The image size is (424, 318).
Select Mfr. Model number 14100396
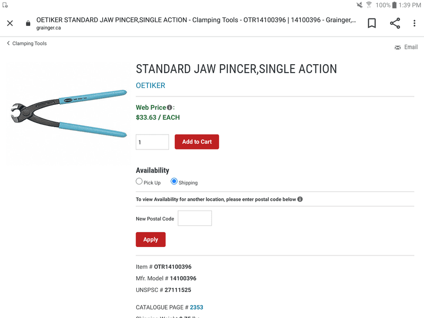[183, 279]
